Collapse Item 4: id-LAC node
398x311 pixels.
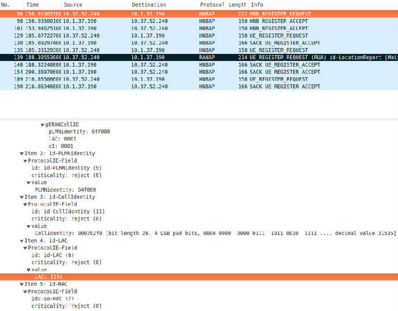pyautogui.click(x=21, y=241)
